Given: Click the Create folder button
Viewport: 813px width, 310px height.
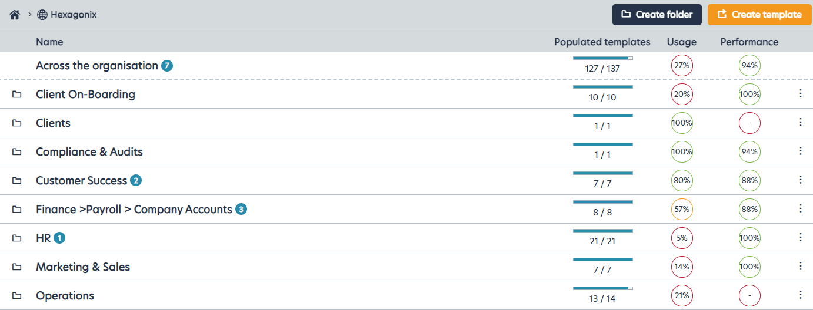Looking at the screenshot, I should (657, 15).
